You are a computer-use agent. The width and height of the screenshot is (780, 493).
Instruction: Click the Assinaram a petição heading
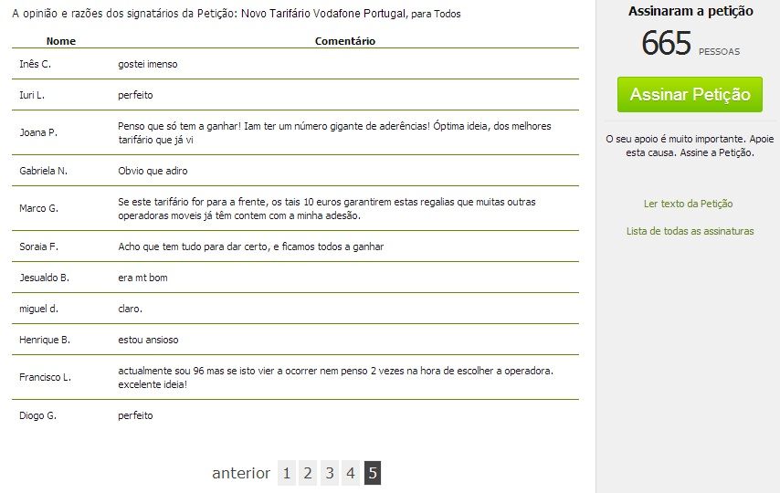point(690,11)
